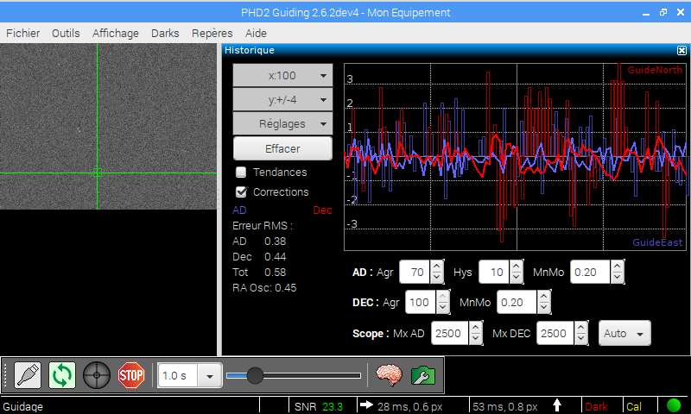Enable the Tendances checkbox
This screenshot has height=414, width=691.
coord(242,172)
